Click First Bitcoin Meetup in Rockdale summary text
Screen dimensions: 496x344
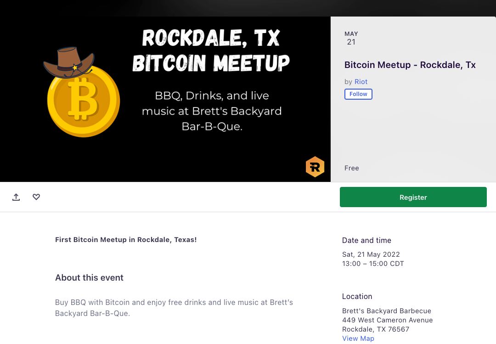coord(126,240)
